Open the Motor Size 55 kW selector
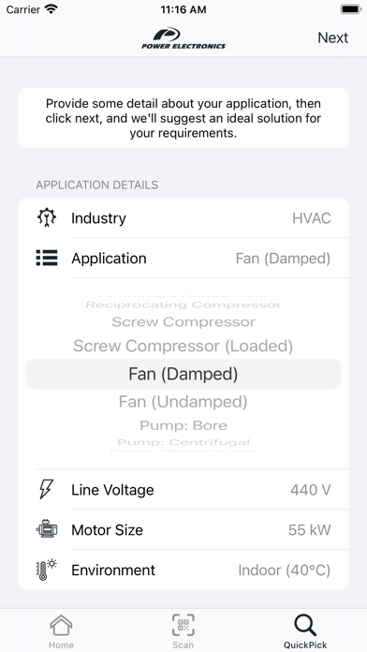Image resolution: width=367 pixels, height=652 pixels. point(183,530)
